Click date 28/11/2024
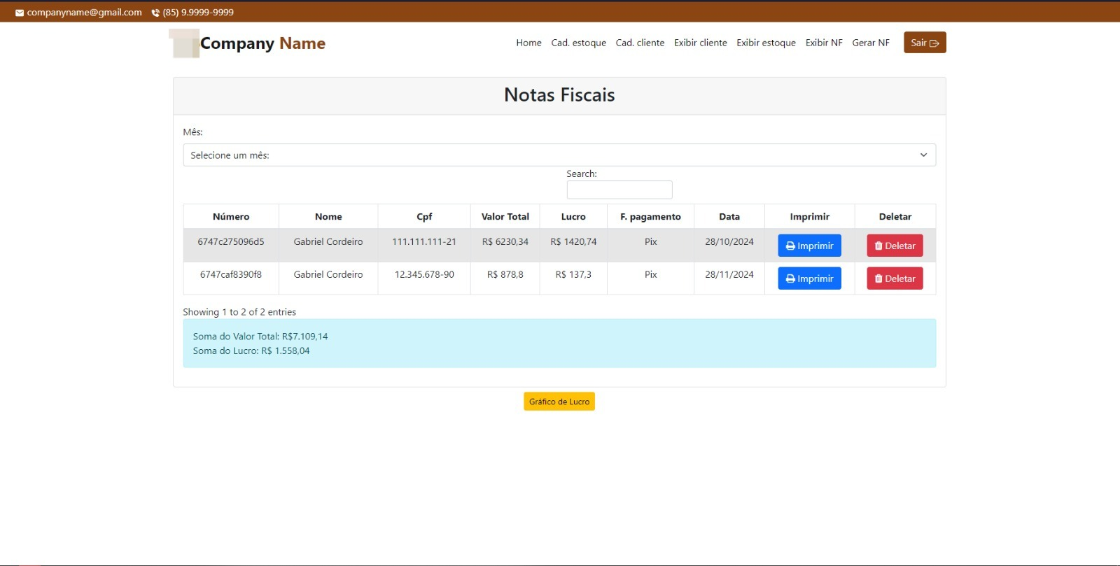Screen dimensions: 1120x566 click(729, 275)
